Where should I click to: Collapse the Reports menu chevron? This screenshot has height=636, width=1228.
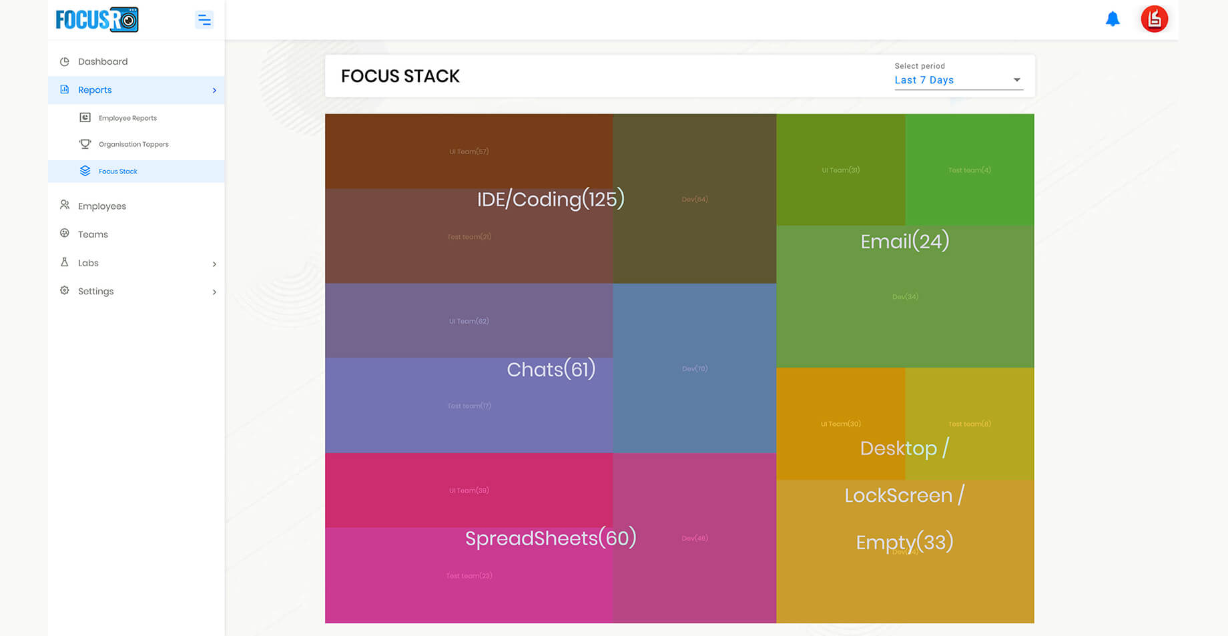214,90
